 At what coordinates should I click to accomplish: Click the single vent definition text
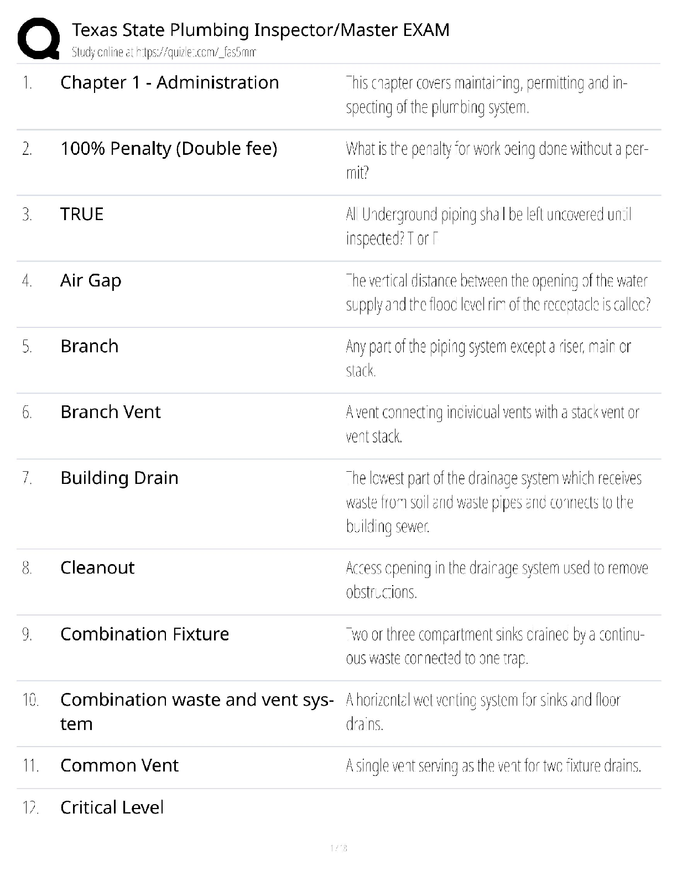pyautogui.click(x=493, y=766)
